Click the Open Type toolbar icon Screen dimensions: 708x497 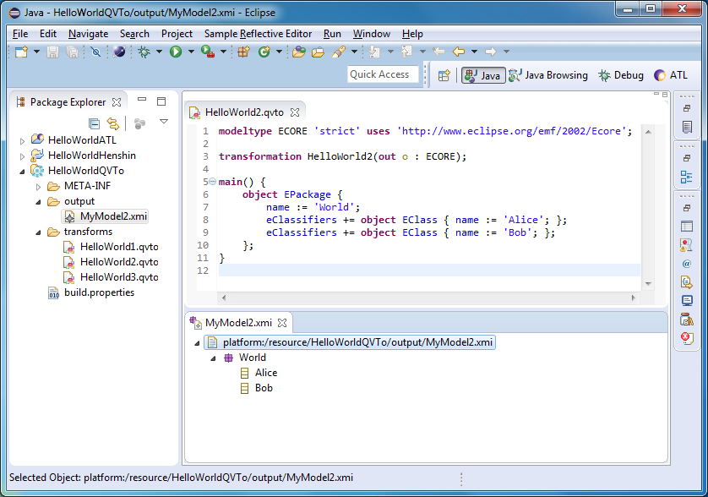click(298, 52)
